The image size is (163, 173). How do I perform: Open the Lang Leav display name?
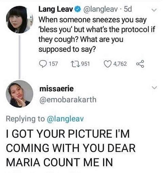56,9
